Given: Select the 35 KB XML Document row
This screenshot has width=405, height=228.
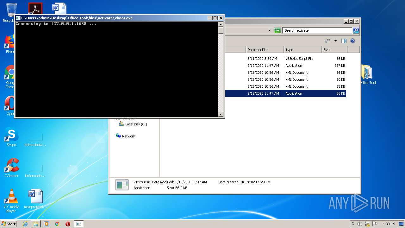Looking at the screenshot, I should (285, 86).
